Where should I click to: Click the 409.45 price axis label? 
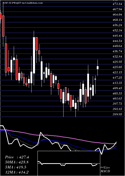117,88
